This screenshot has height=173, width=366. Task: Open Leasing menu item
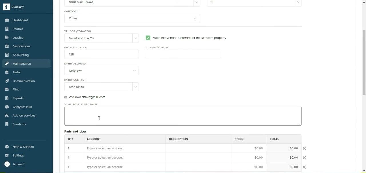(x=18, y=38)
